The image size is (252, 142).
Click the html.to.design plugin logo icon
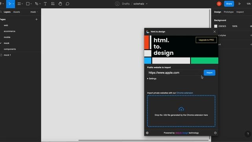point(148,32)
